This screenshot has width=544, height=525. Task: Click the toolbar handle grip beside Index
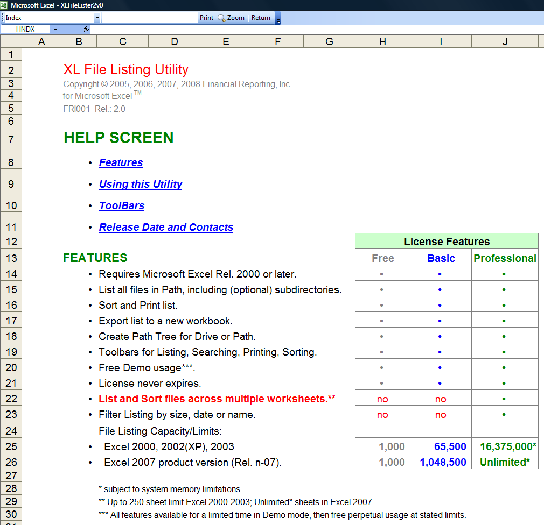click(3, 18)
